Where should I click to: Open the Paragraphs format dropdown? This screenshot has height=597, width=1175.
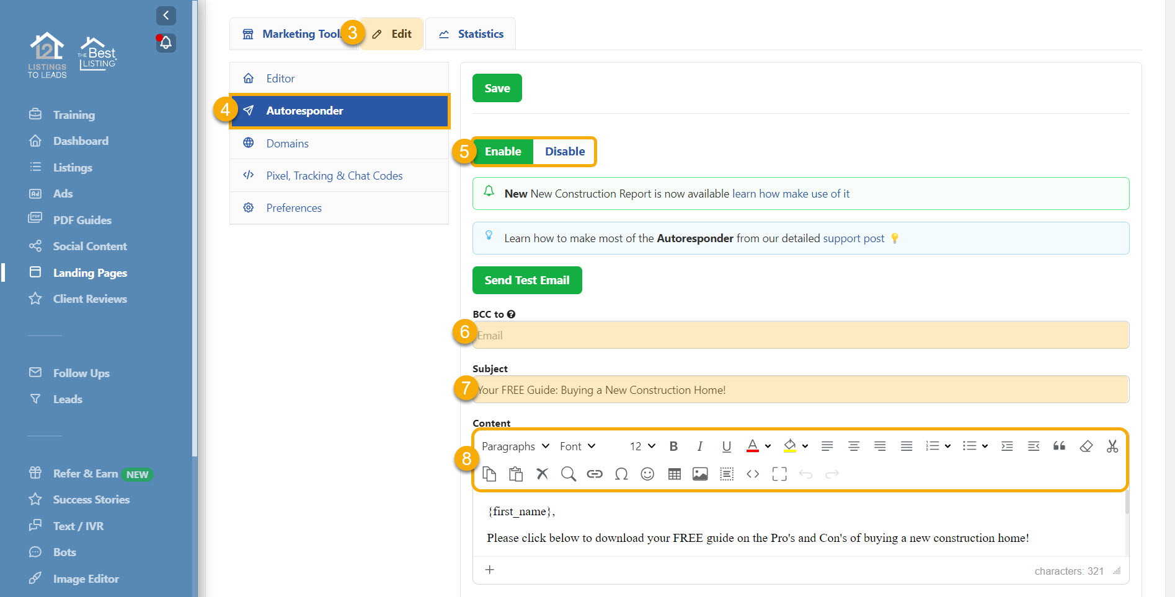(515, 446)
